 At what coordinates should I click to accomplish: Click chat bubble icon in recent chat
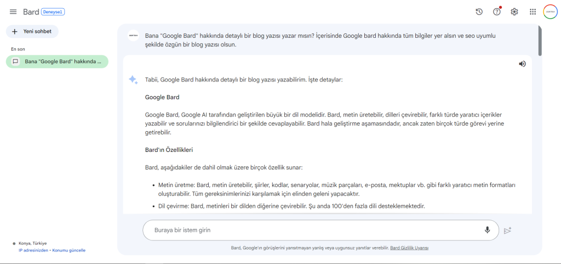coord(15,61)
